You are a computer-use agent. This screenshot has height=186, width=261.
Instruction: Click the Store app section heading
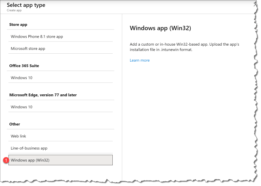coord(18,25)
